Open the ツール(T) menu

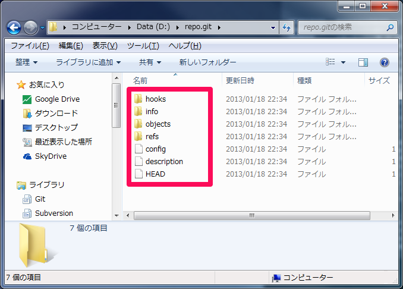point(143,46)
